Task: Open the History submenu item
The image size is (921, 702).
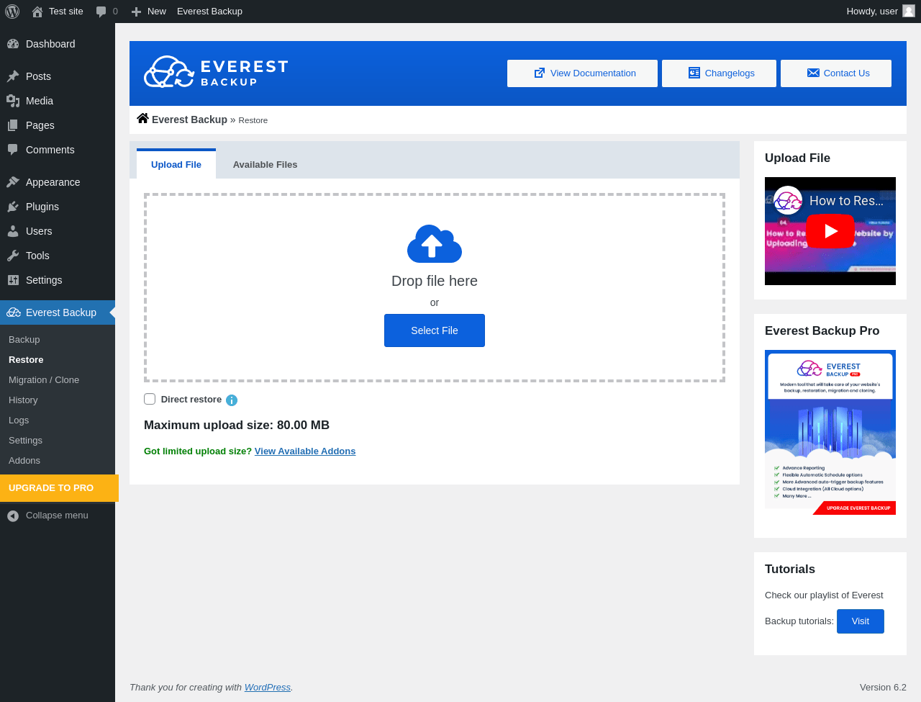Action: 23,400
